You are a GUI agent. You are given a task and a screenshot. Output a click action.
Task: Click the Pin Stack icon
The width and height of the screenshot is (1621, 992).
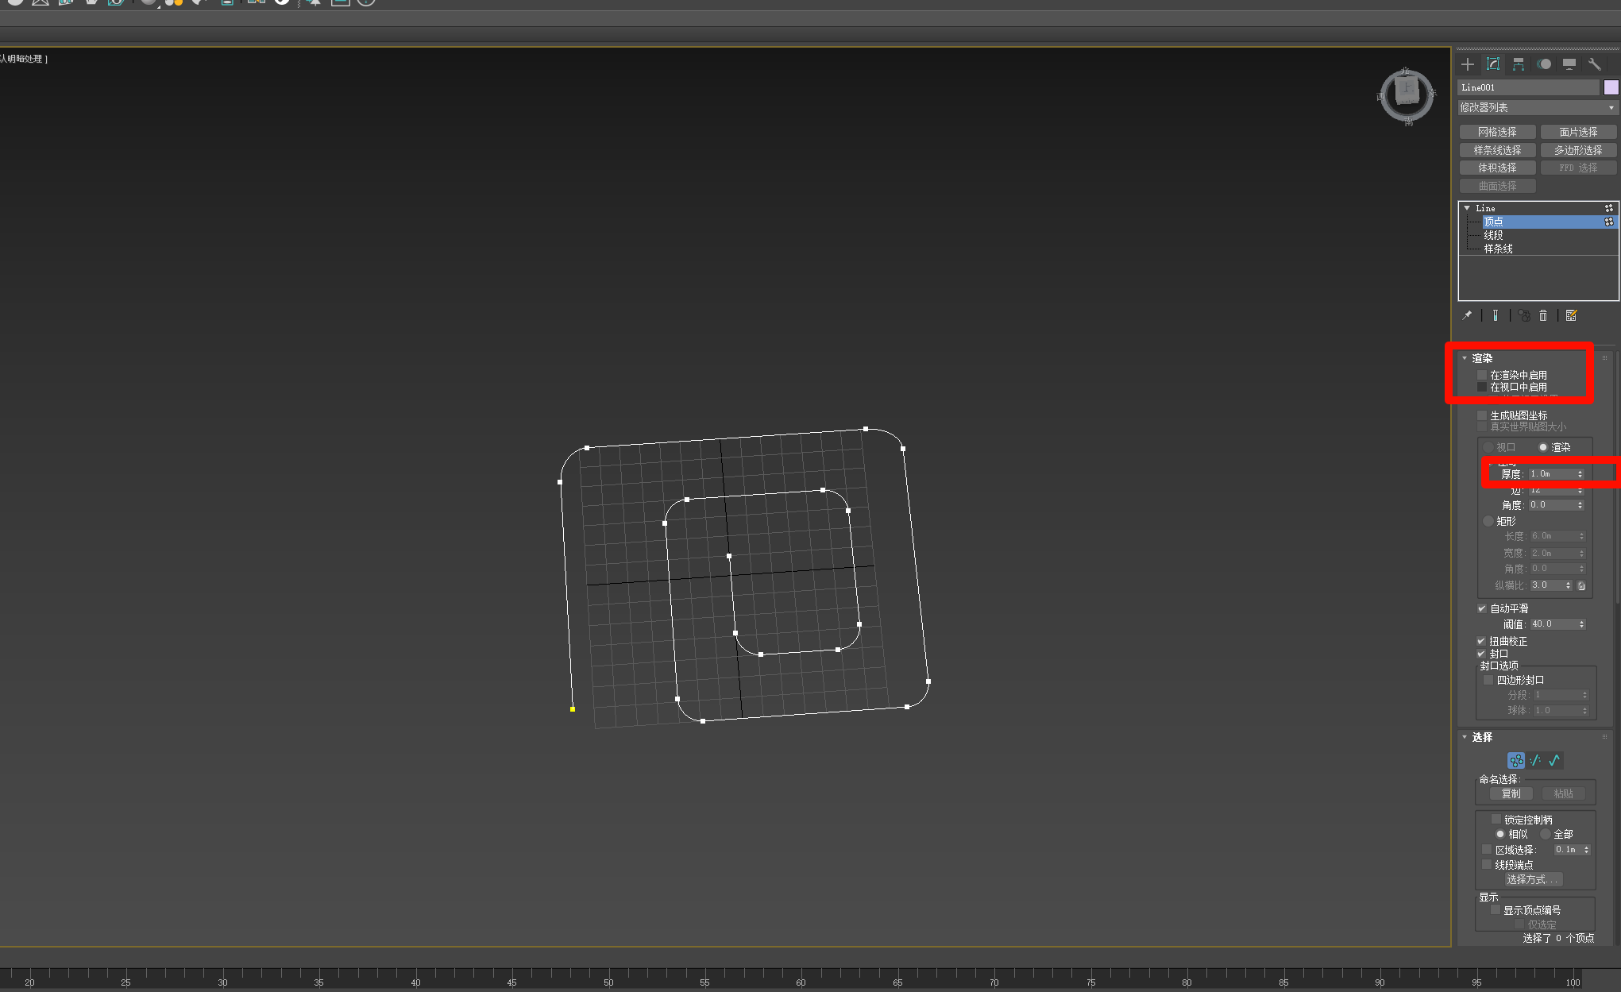point(1467,315)
